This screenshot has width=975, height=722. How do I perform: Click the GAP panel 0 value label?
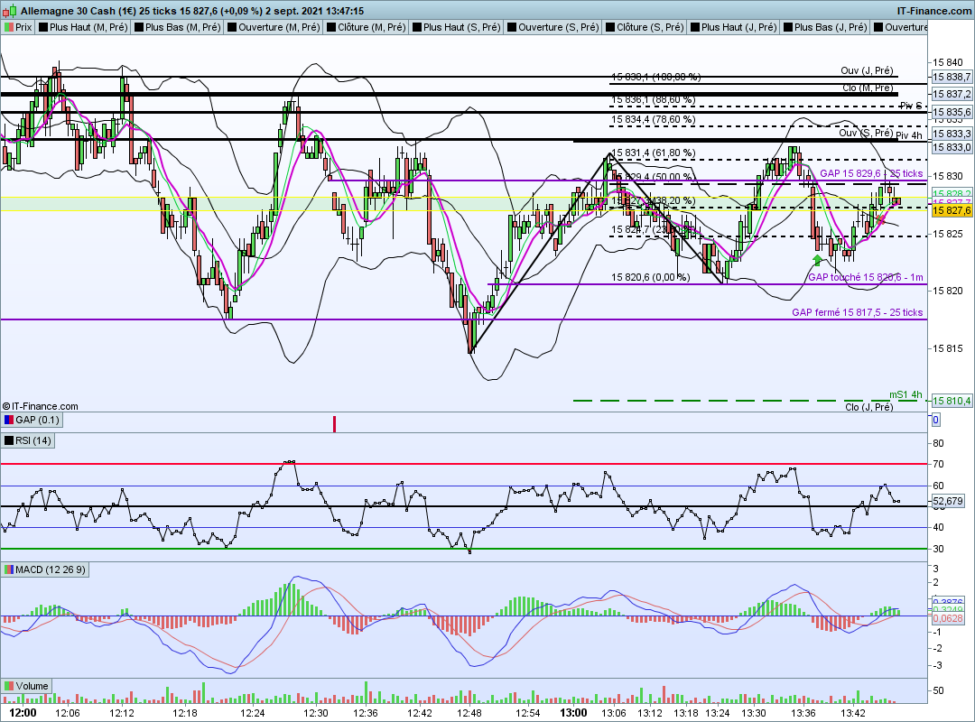pos(936,420)
